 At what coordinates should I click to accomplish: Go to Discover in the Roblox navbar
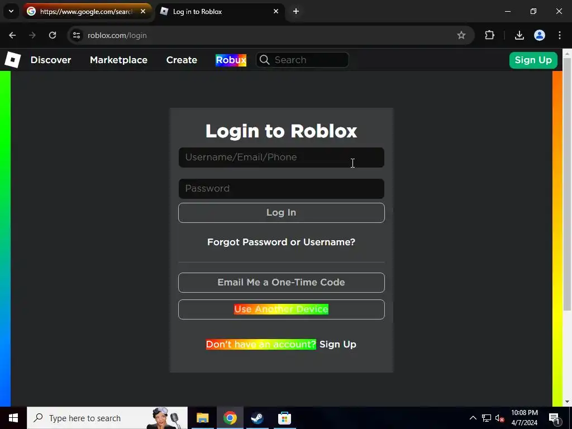pyautogui.click(x=51, y=60)
